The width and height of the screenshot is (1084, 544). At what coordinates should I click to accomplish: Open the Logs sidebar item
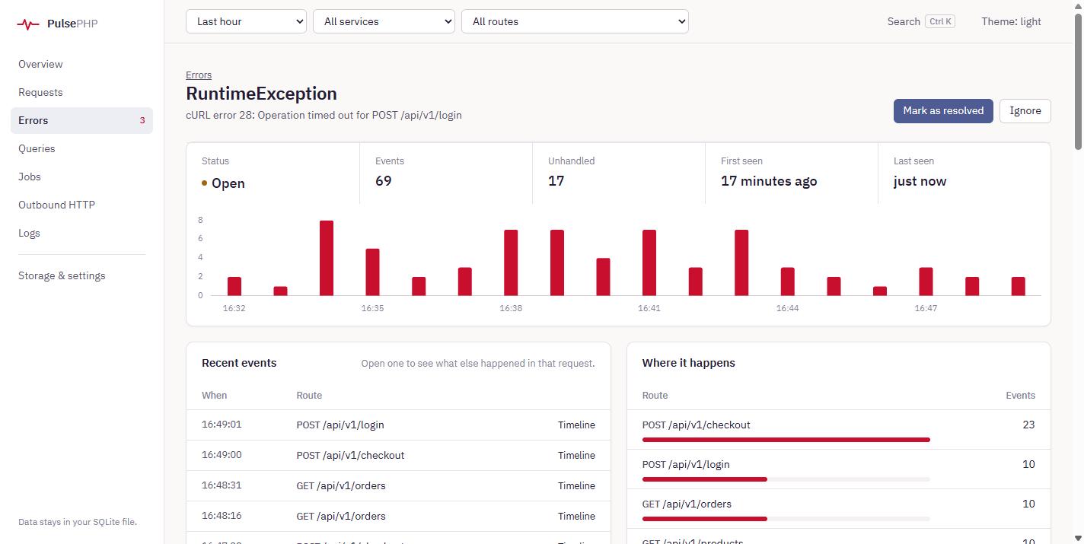[81, 233]
